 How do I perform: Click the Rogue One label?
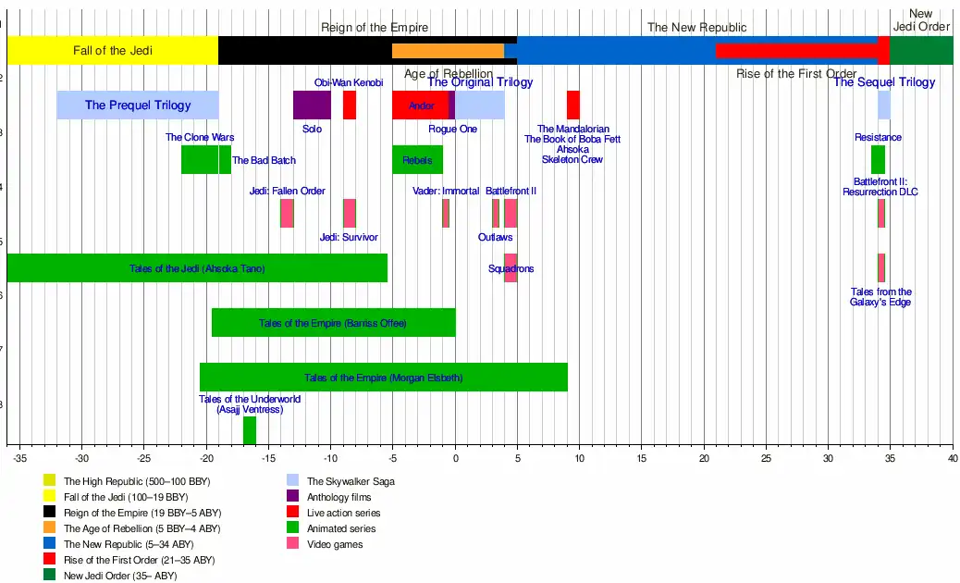tap(452, 129)
